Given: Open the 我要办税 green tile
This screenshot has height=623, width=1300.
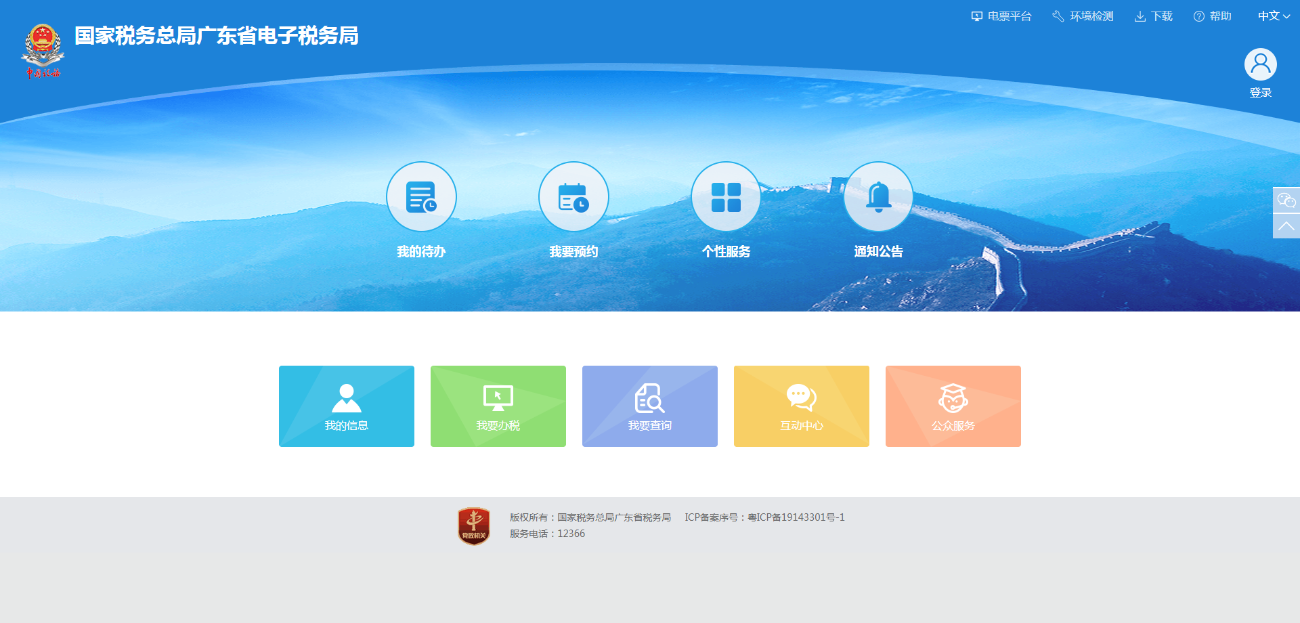Looking at the screenshot, I should pyautogui.click(x=498, y=406).
